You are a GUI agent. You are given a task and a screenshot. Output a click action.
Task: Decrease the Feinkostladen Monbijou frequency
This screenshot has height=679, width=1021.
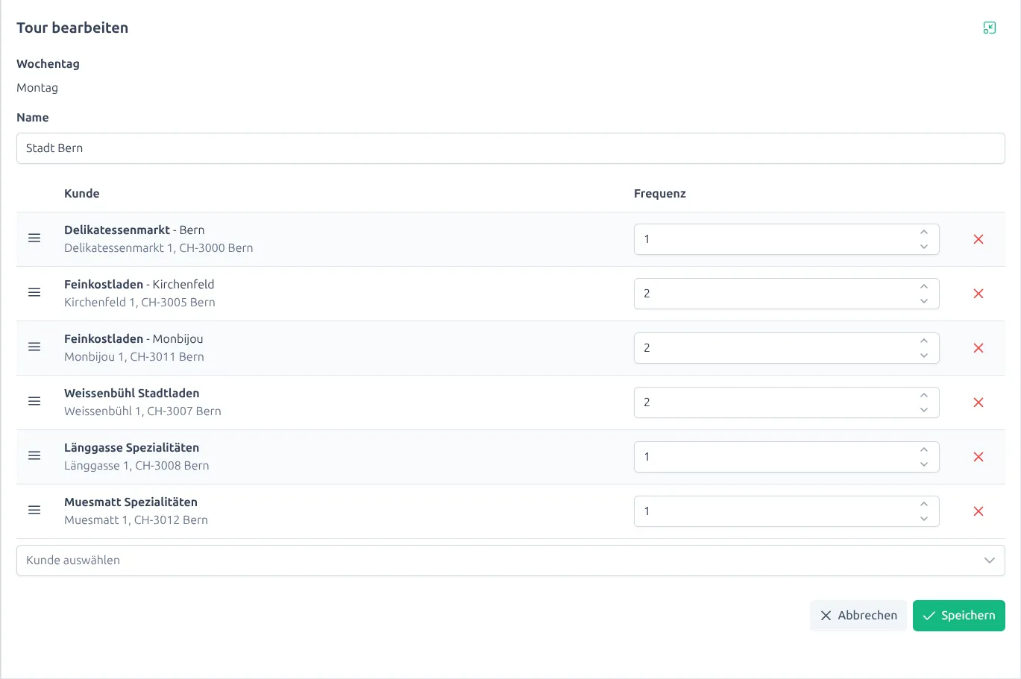click(924, 353)
